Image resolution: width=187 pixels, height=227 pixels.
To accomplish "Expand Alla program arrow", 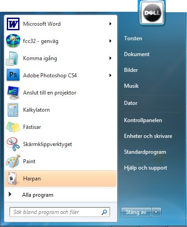I will 10,194.
